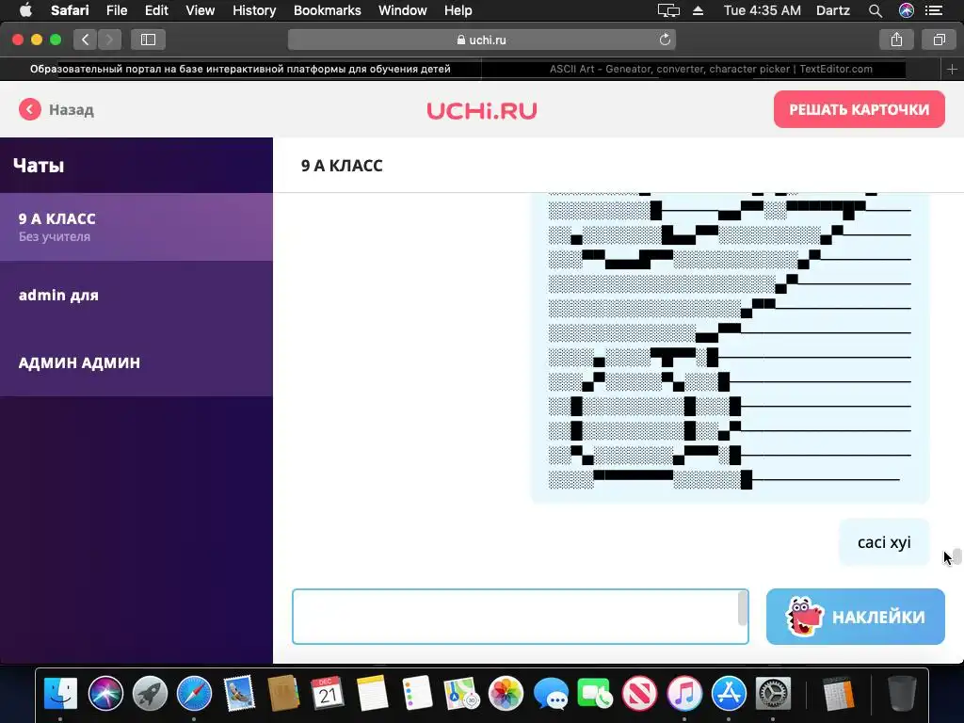
Task: Open Messages from the Dock
Action: [551, 693]
